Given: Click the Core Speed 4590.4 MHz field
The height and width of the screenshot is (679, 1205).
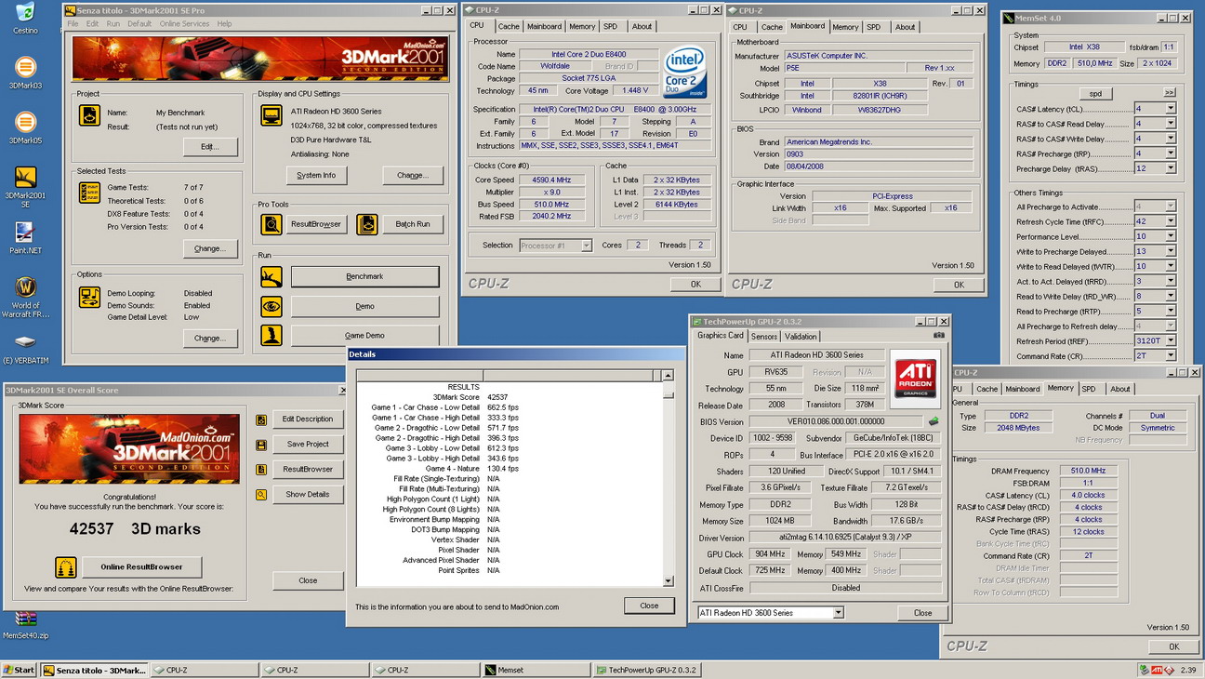Looking at the screenshot, I should point(553,180).
